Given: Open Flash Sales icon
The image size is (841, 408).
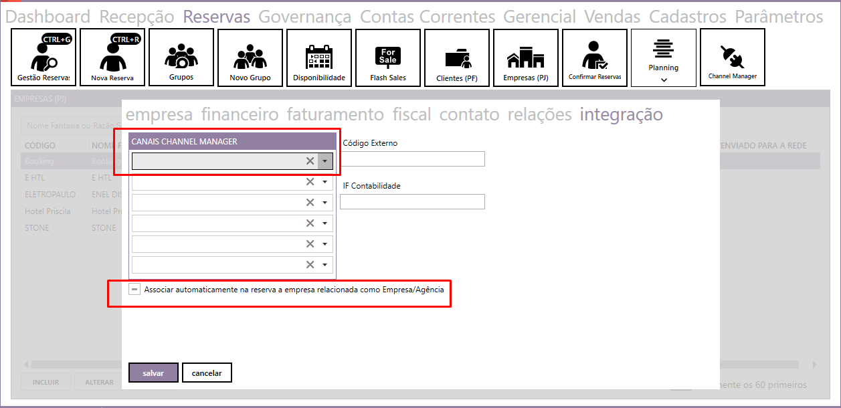Looking at the screenshot, I should click(388, 58).
